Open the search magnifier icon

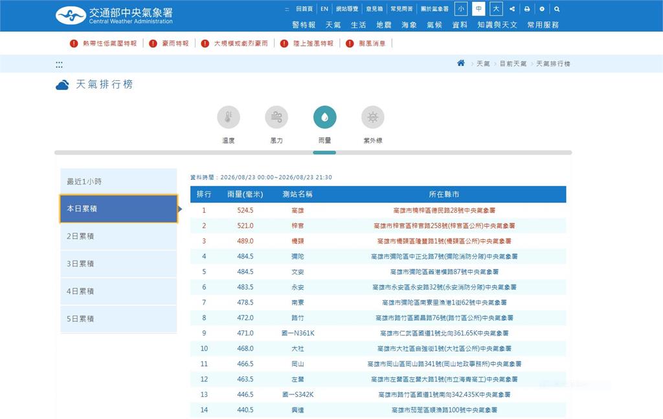click(557, 9)
